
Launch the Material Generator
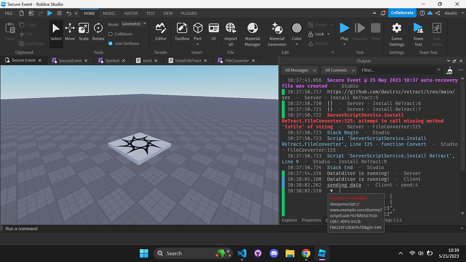pyautogui.click(x=277, y=31)
